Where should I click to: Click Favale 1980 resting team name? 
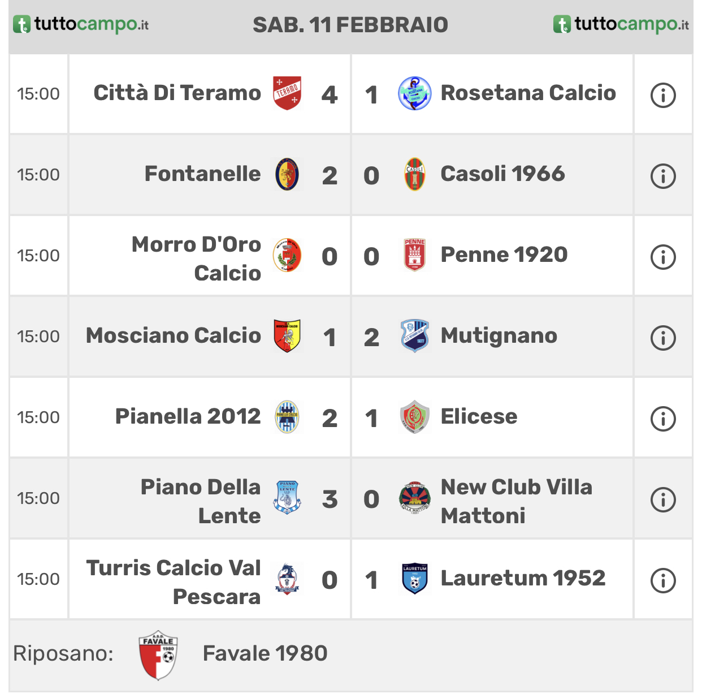click(x=265, y=653)
